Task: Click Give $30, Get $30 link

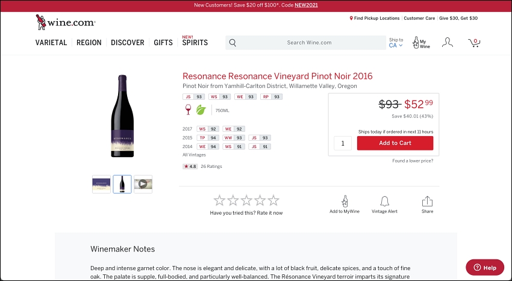Action: (458, 18)
